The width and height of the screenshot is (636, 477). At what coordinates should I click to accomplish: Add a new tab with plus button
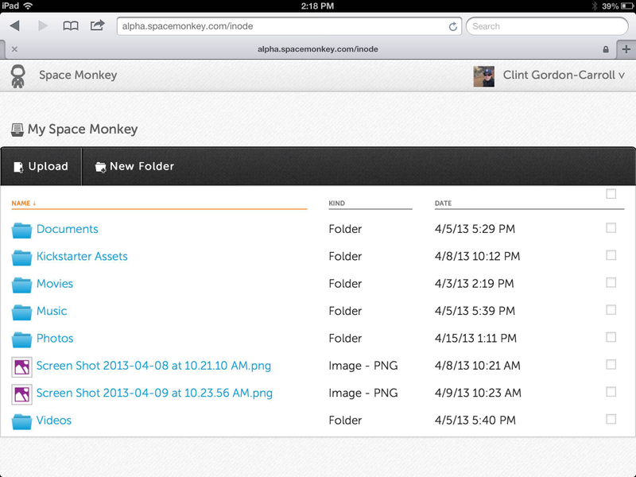click(626, 49)
